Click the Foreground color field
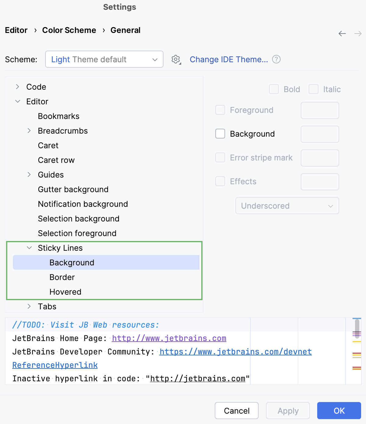366x424 pixels. (x=320, y=110)
